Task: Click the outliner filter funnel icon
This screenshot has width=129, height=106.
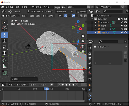Action: point(127,11)
